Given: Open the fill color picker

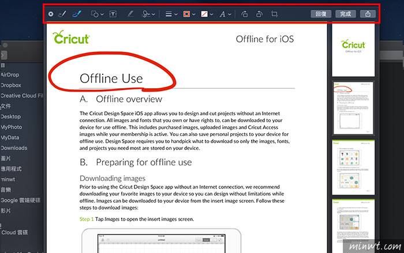Looking at the screenshot, I should click(205, 14).
